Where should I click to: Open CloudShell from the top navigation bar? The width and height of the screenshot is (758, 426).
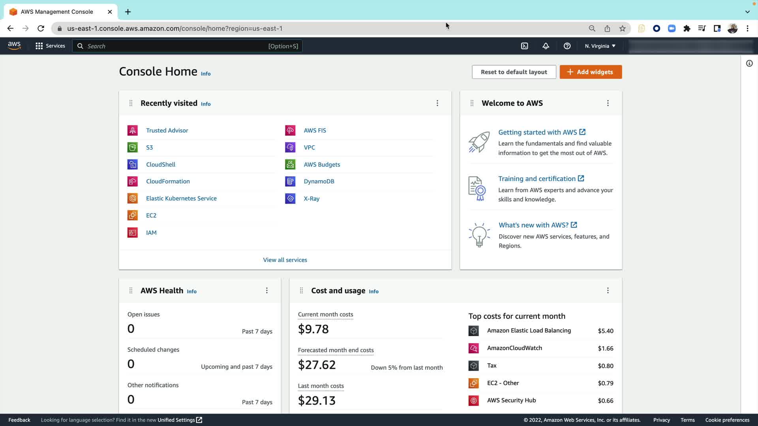click(524, 46)
